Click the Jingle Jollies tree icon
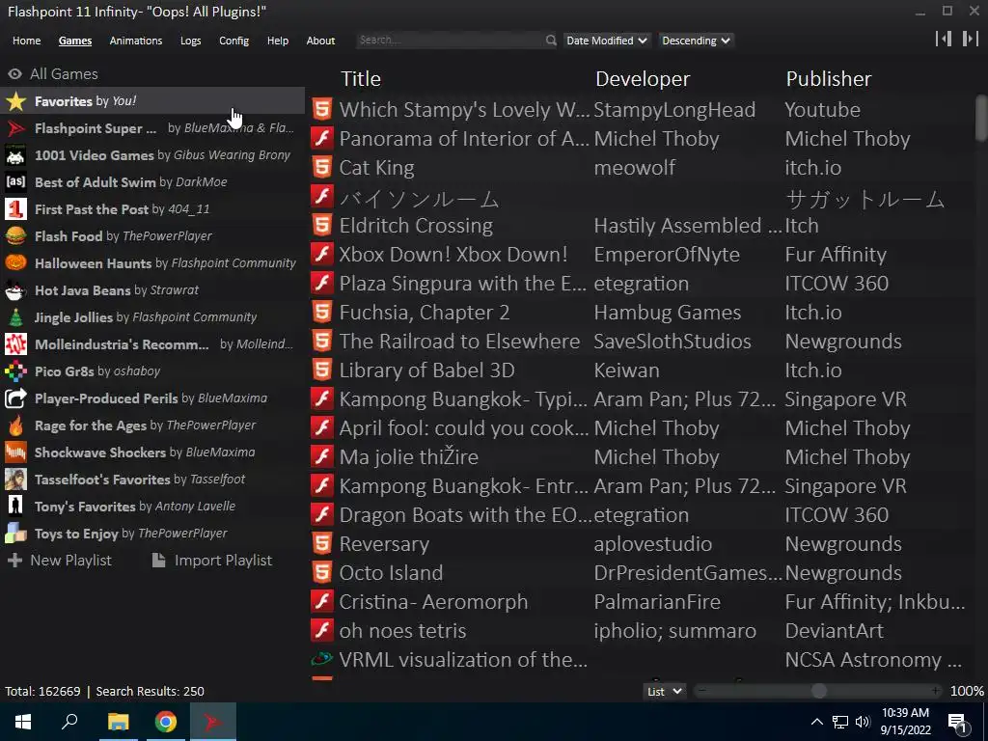Viewport: 988px width, 741px height. pos(15,317)
